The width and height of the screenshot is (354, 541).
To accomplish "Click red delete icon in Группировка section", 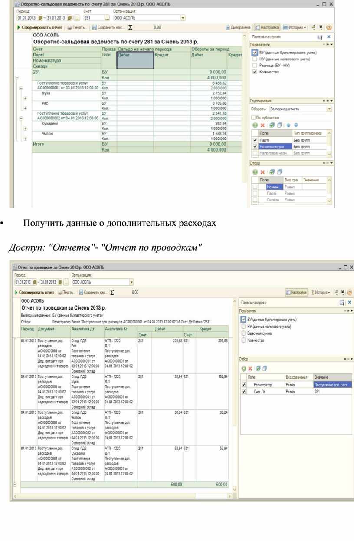I will pos(262,125).
